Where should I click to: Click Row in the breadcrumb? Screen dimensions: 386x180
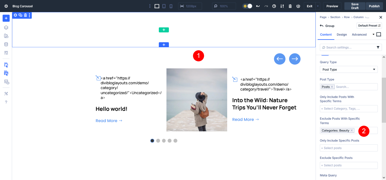tap(347, 17)
